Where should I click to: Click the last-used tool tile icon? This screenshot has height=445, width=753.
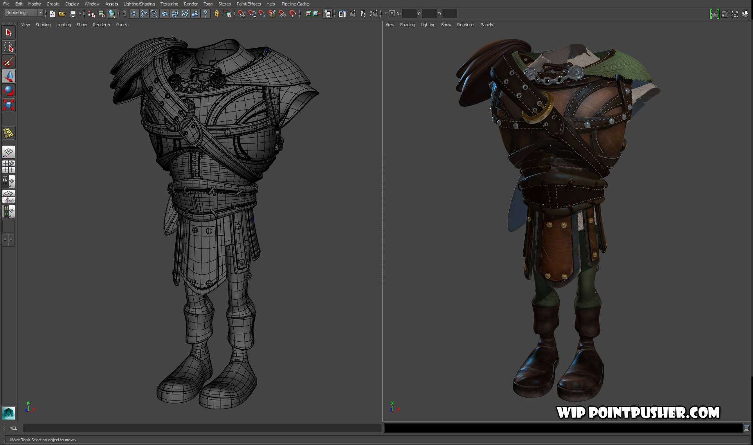tap(9, 133)
